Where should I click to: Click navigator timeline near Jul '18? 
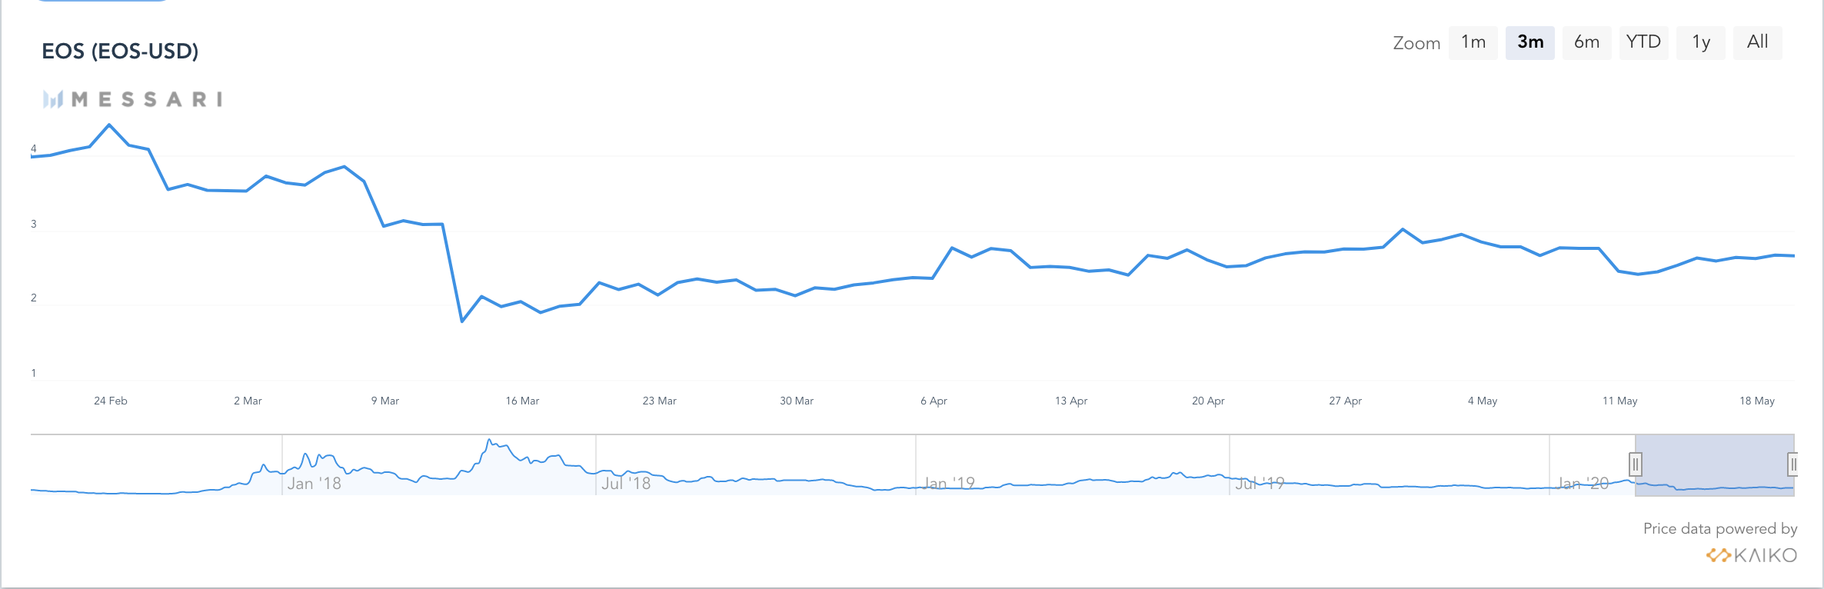(x=626, y=483)
